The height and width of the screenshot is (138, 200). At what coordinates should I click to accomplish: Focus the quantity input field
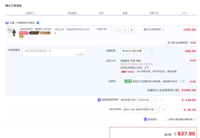[x=125, y=30]
